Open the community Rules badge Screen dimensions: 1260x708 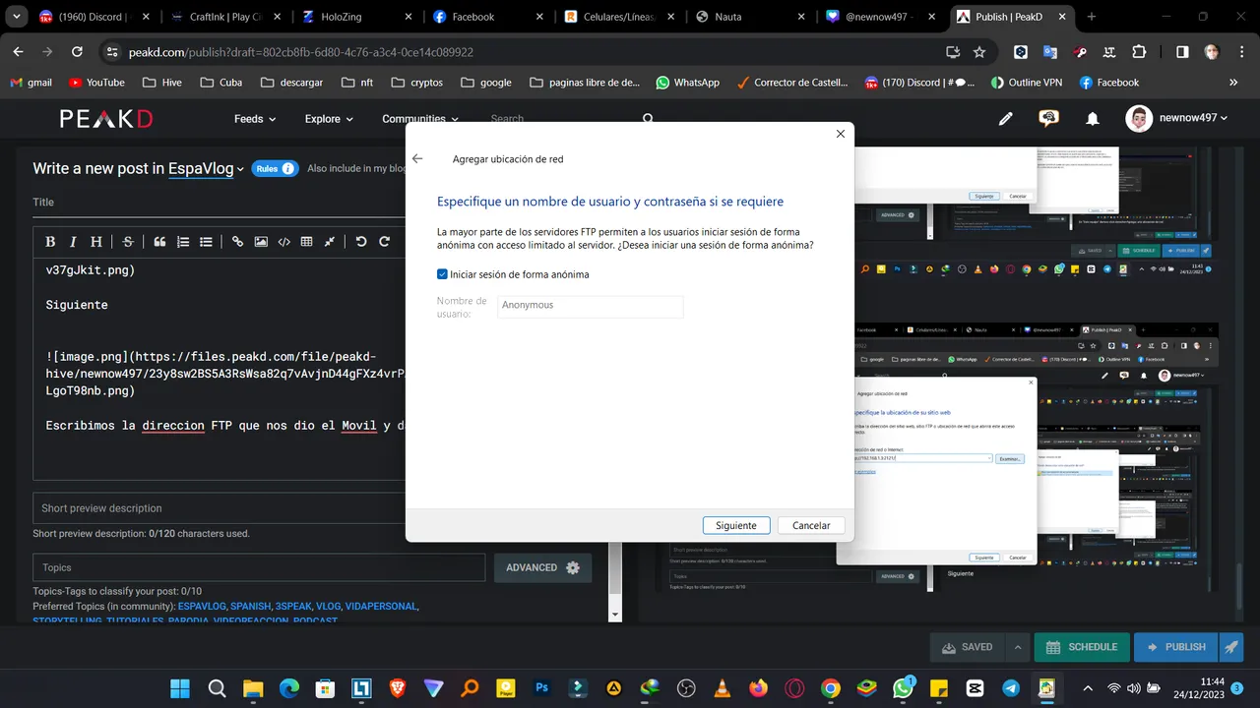(275, 168)
